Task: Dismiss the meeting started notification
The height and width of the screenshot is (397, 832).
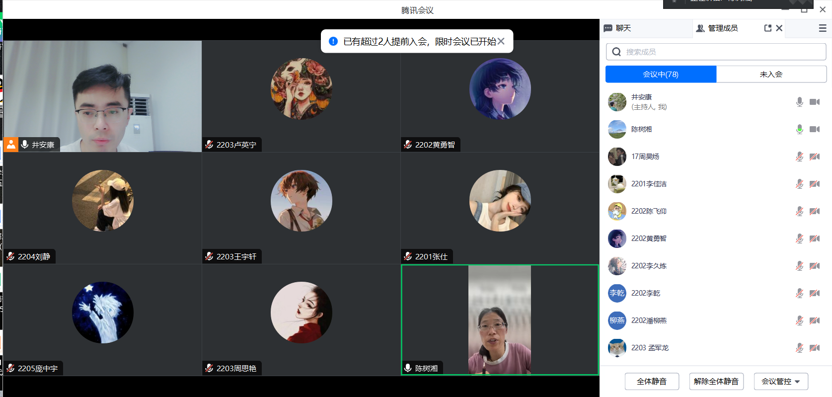Action: tap(501, 41)
